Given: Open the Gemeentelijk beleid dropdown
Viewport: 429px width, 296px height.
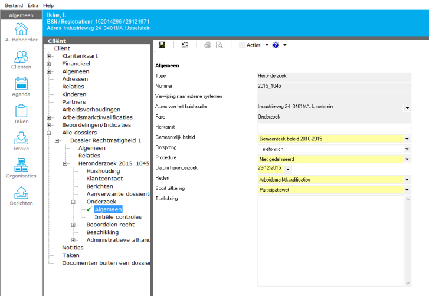Looking at the screenshot, I should coord(407,139).
